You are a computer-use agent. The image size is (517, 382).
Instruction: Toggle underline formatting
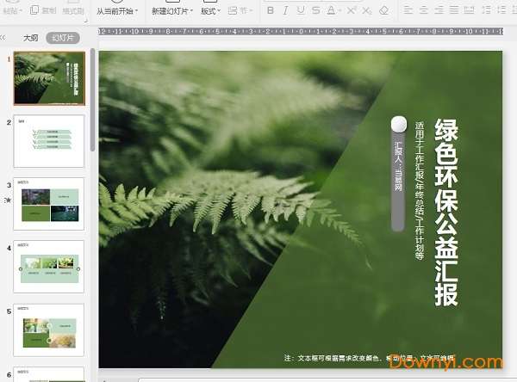(x=301, y=11)
